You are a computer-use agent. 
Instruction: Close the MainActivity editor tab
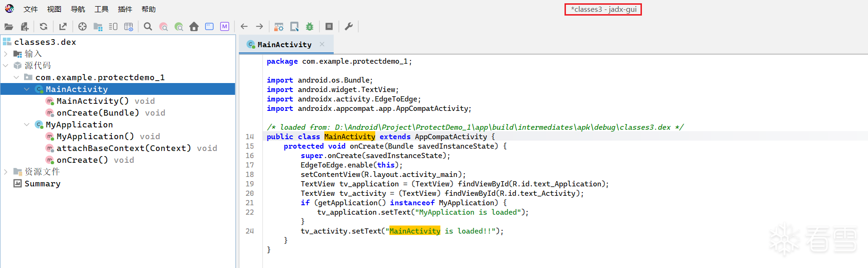(x=322, y=44)
